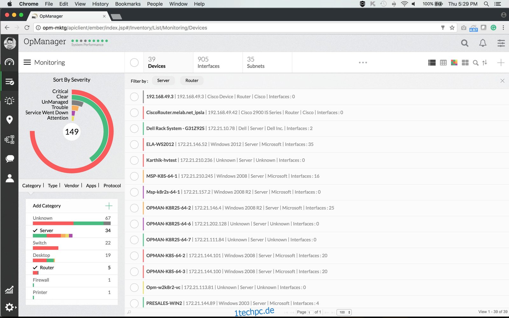Open the Devices tab showing 39
The width and height of the screenshot is (509, 318).
point(168,63)
